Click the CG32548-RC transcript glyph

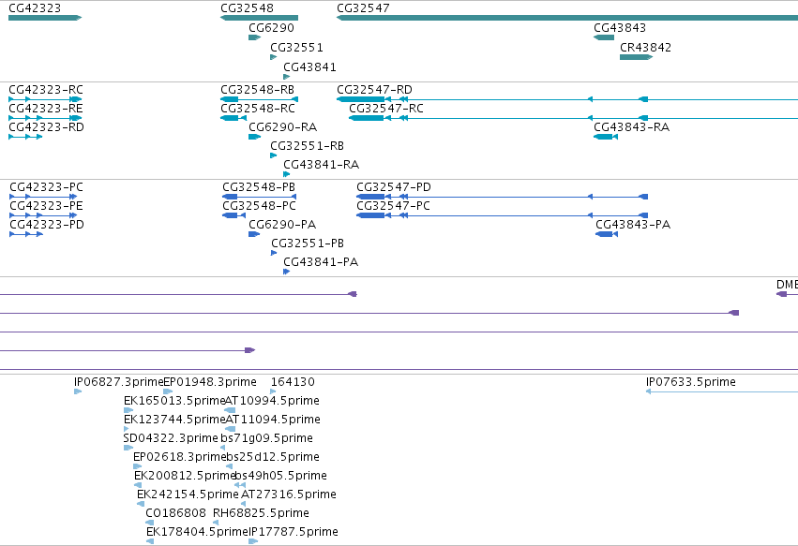(233, 118)
